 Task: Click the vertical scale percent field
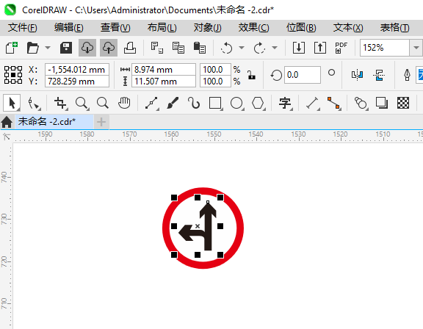215,82
